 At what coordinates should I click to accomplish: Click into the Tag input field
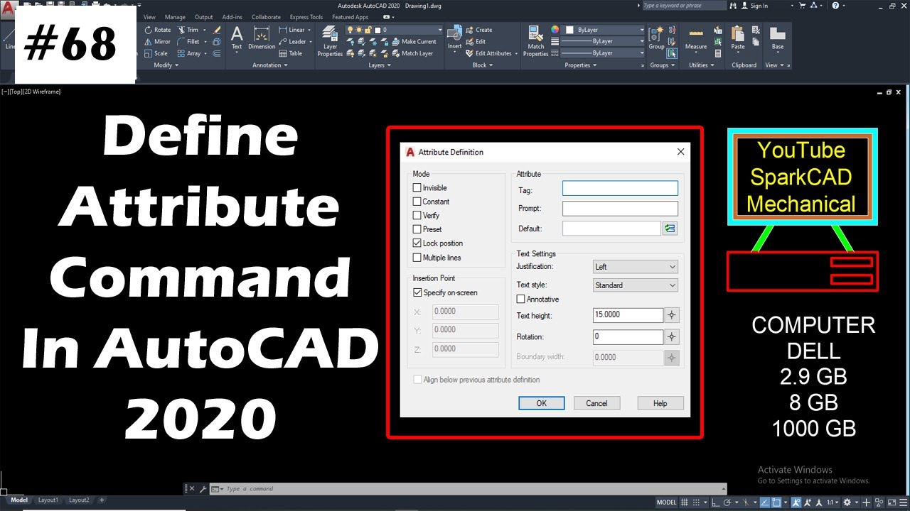[x=620, y=188]
